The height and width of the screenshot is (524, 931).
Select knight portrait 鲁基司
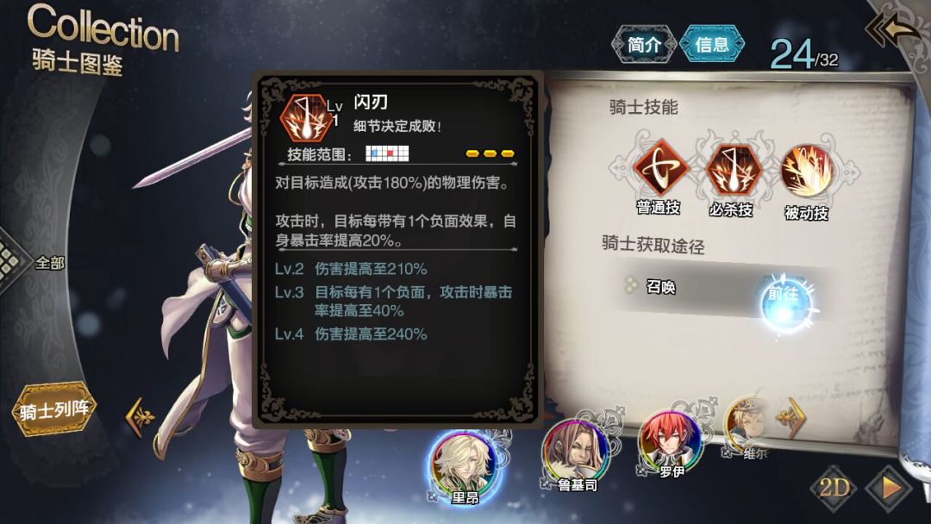[x=575, y=452]
